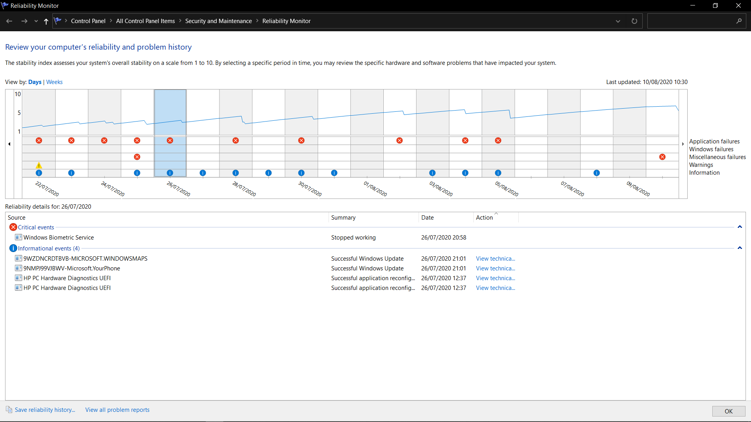This screenshot has width=751, height=422.
Task: Collapse the Informational events group
Action: 740,248
